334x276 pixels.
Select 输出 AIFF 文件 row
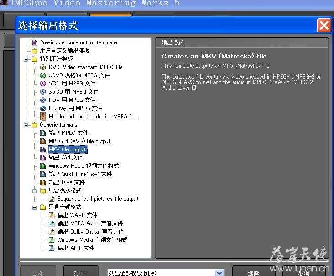pos(76,248)
